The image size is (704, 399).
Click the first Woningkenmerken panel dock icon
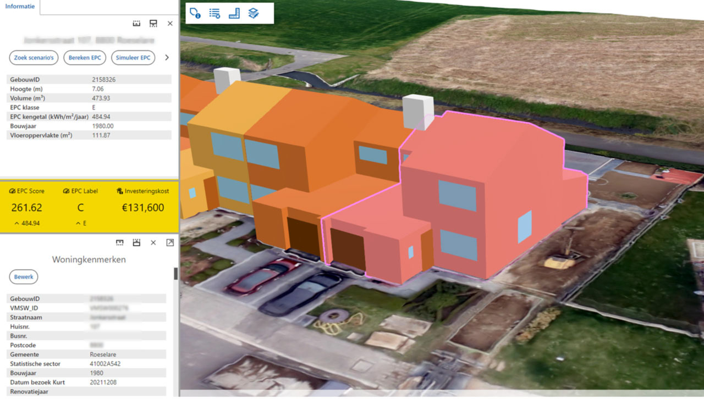pos(120,242)
